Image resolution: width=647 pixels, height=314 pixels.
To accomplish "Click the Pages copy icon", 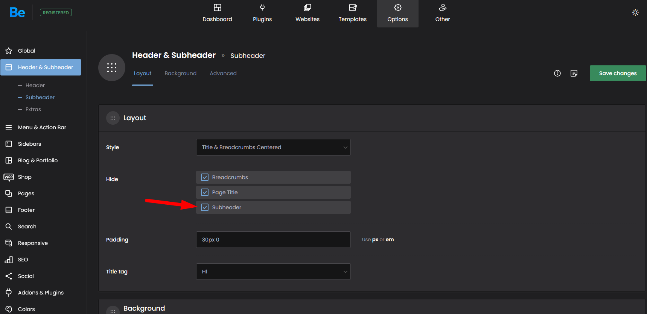I will [x=9, y=193].
